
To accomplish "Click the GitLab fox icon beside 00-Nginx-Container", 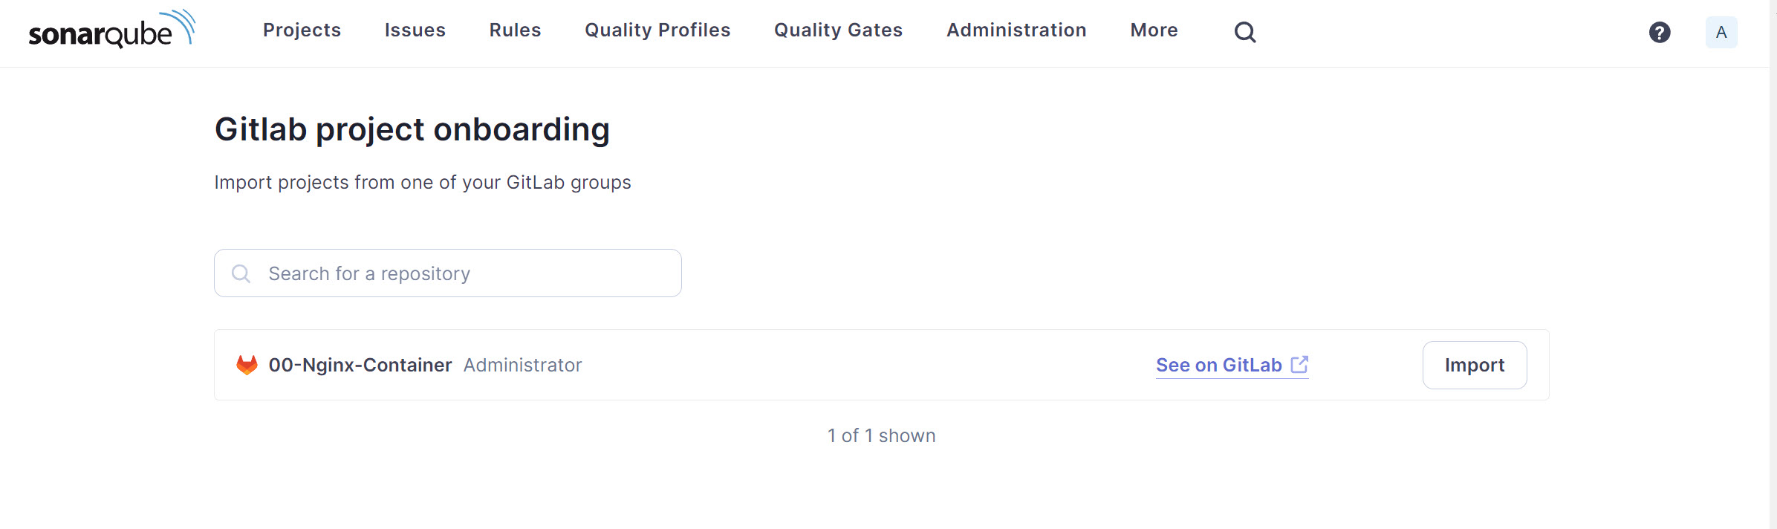I will pyautogui.click(x=247, y=365).
